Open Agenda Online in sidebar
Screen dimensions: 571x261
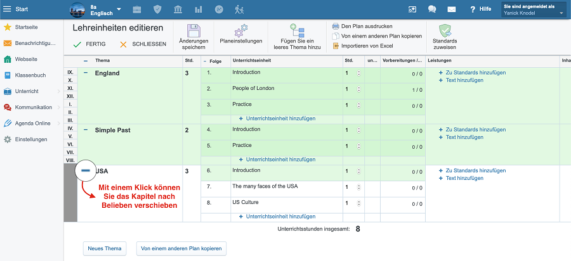point(32,124)
